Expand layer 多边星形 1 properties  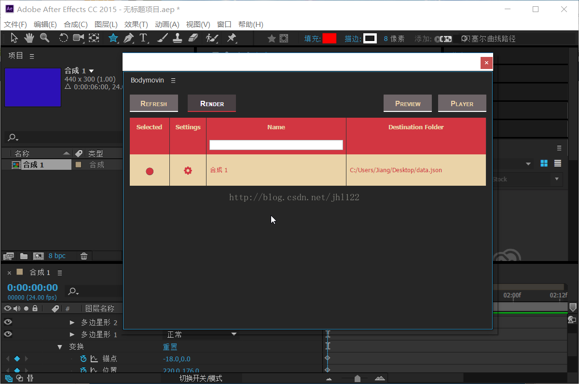72,334
